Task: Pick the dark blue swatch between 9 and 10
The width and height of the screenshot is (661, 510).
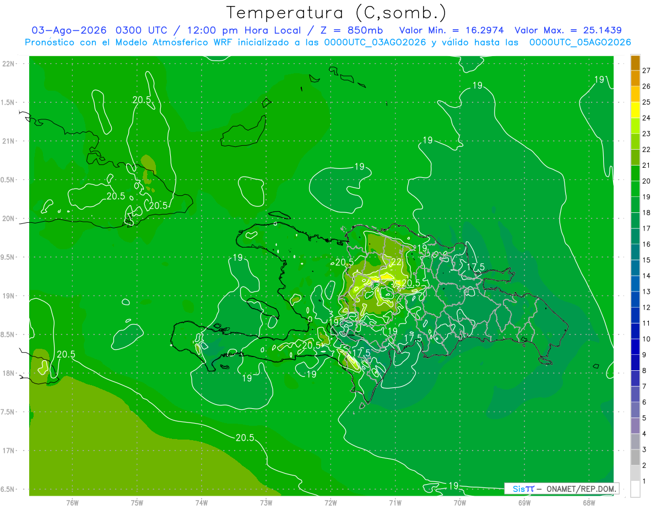Action: tap(635, 347)
